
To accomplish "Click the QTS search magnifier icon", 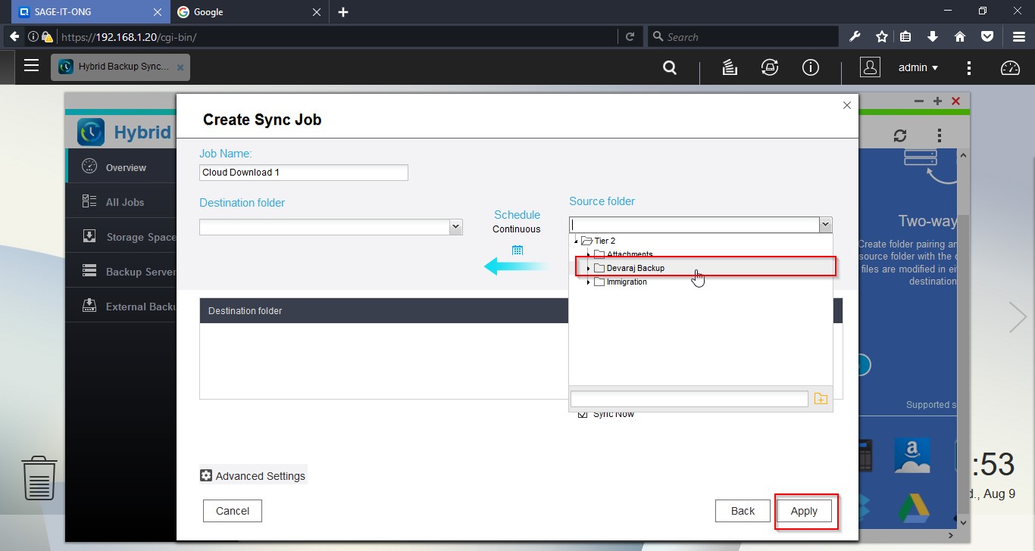I will [670, 67].
